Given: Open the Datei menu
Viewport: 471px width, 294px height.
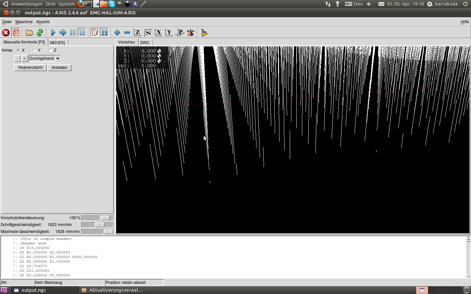Looking at the screenshot, I should coord(7,22).
